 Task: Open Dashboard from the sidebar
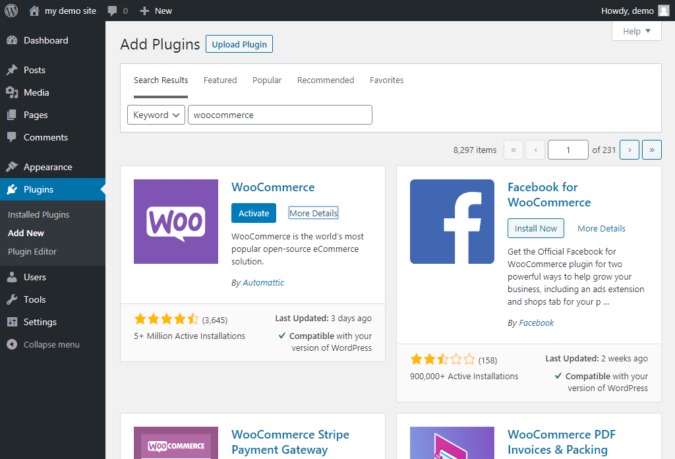tap(45, 40)
